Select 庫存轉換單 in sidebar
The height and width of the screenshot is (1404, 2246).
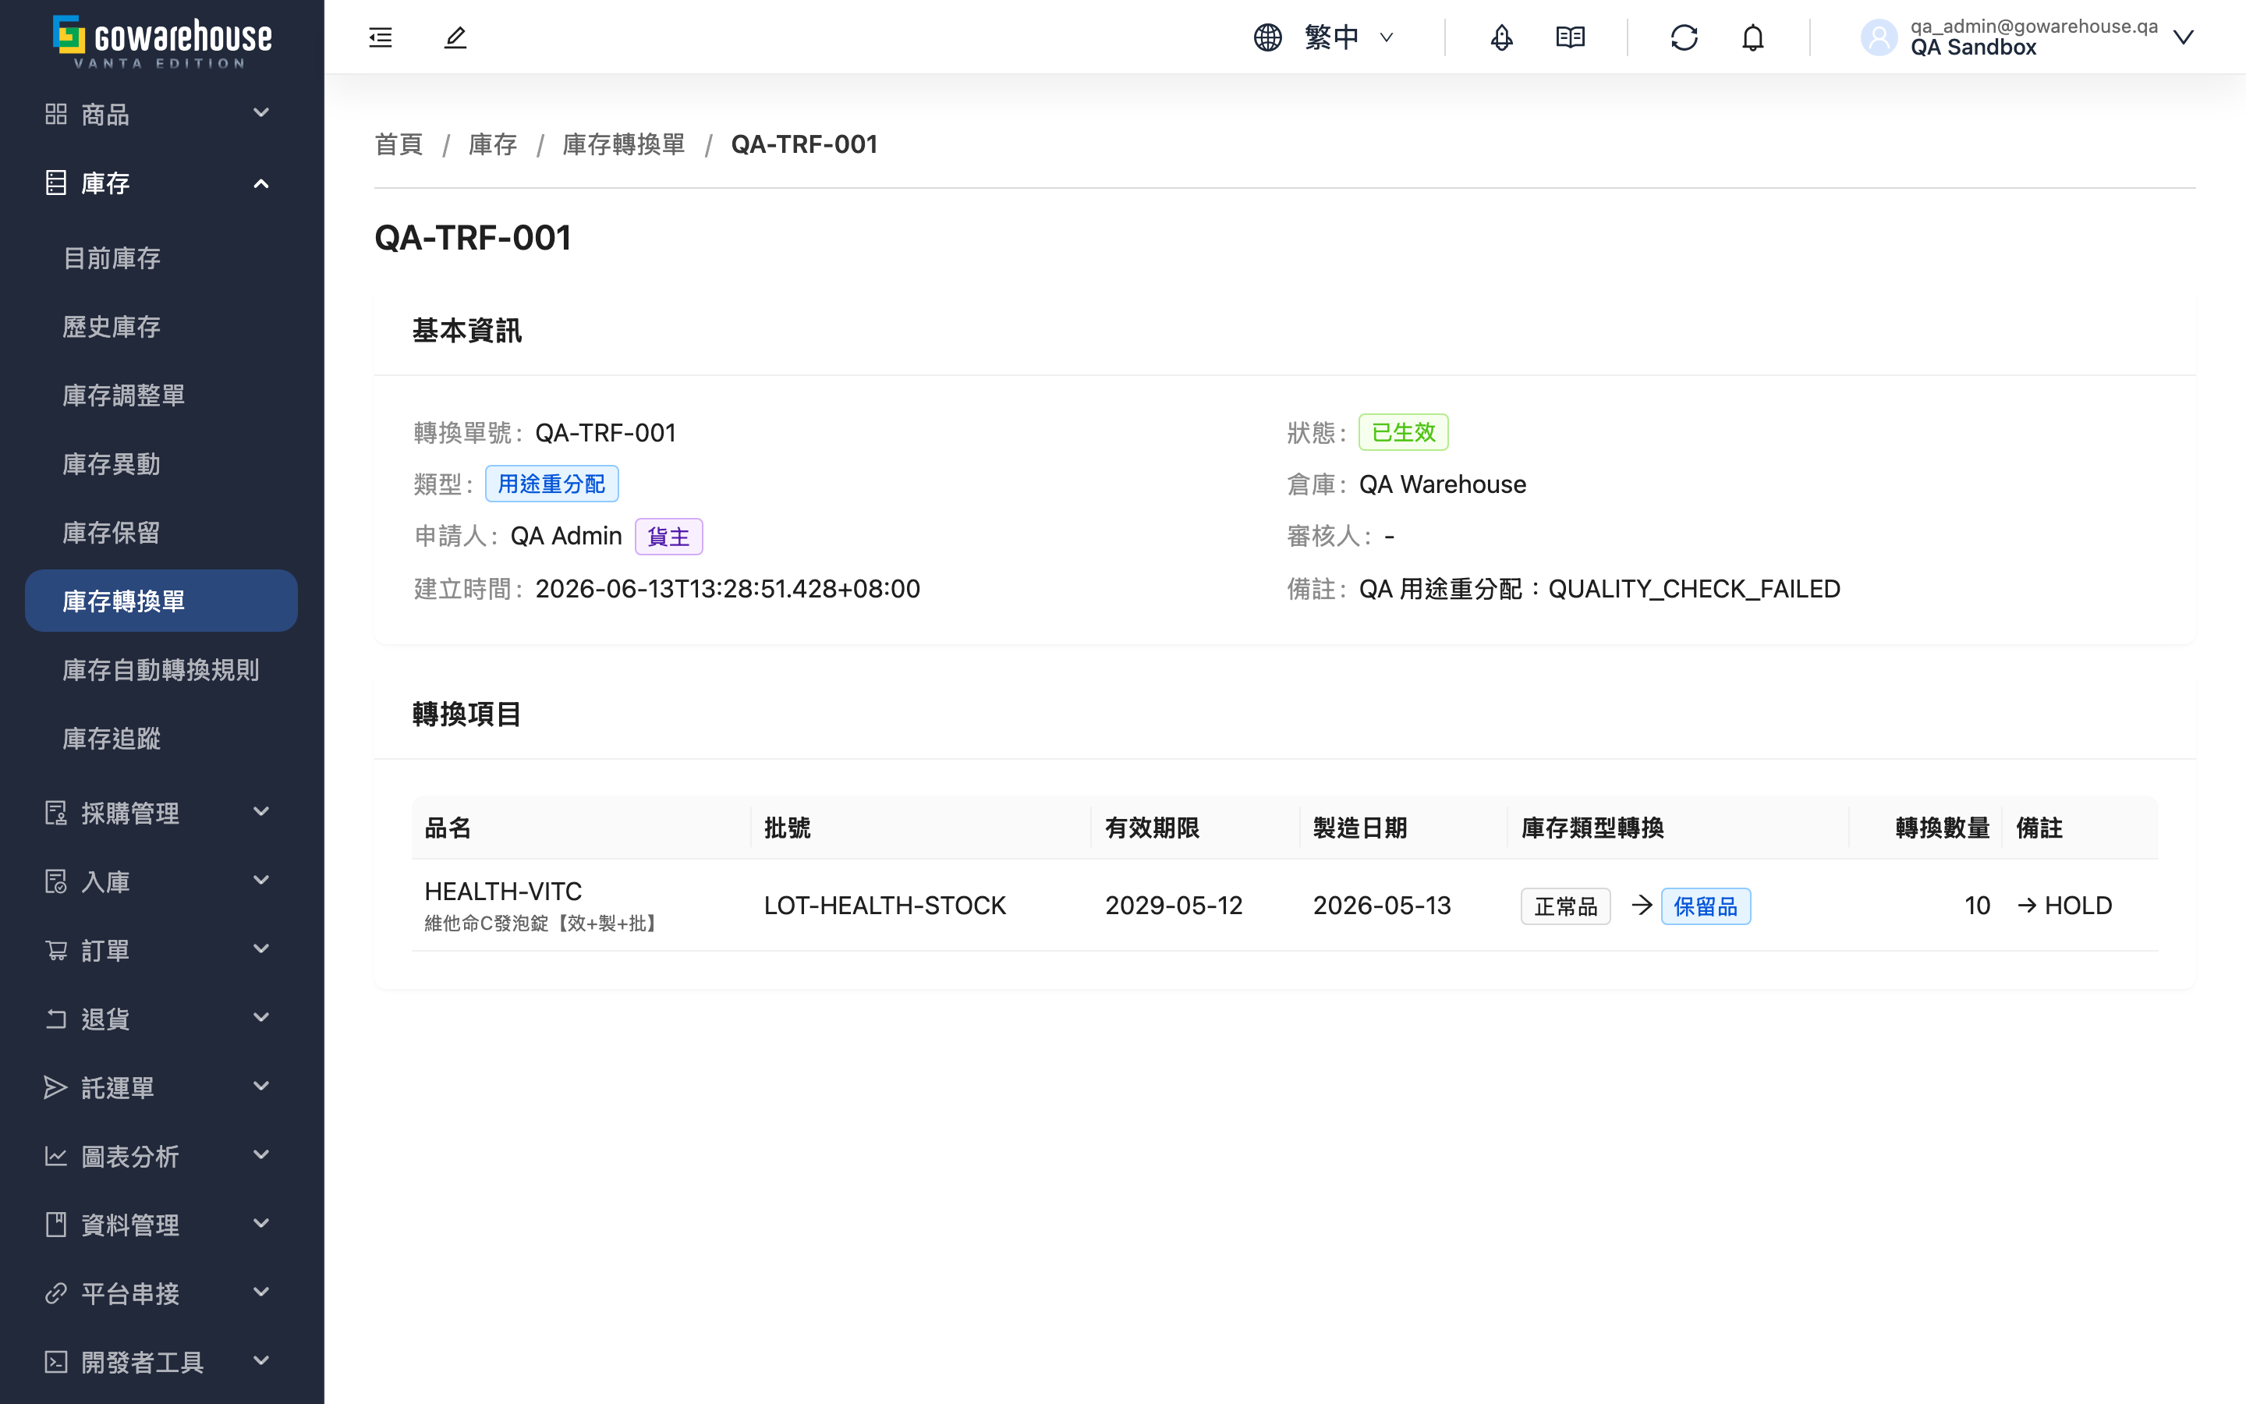tap(161, 601)
